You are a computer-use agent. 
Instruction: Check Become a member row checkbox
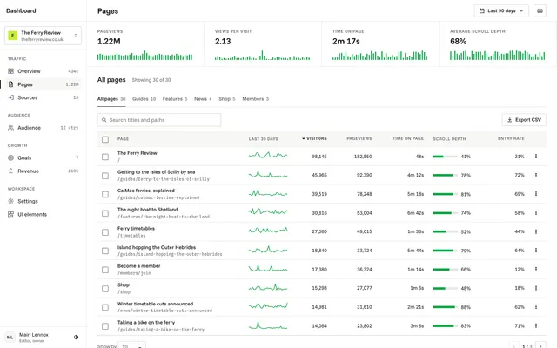point(105,270)
